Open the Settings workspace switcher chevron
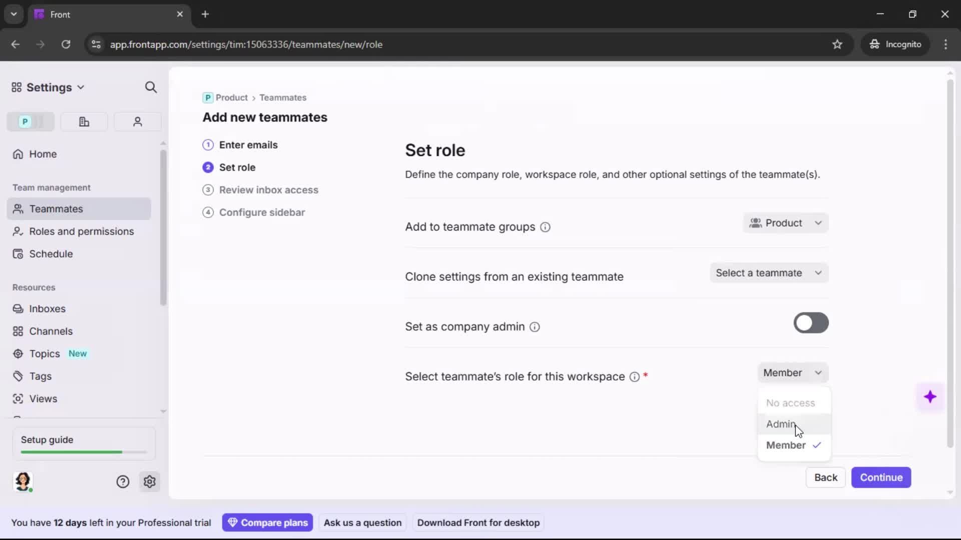The height and width of the screenshot is (540, 961). [x=81, y=87]
